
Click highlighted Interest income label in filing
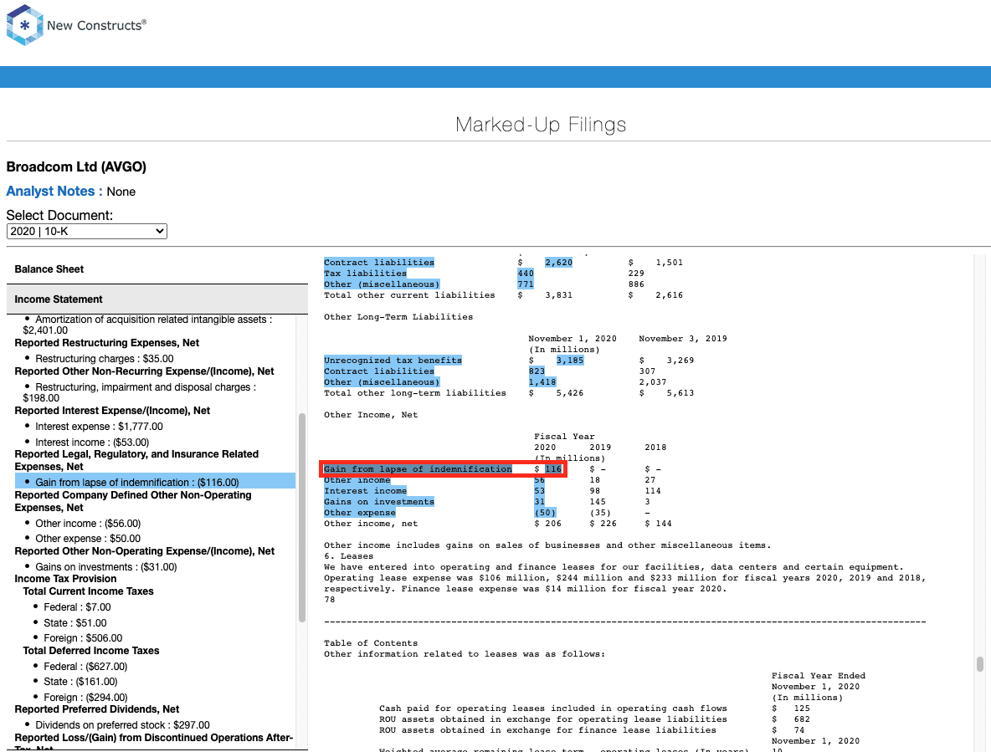(365, 491)
